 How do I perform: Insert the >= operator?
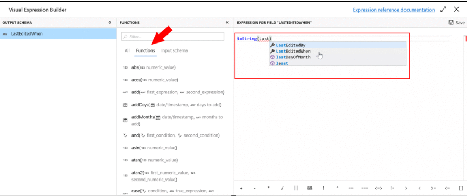coord(434,188)
